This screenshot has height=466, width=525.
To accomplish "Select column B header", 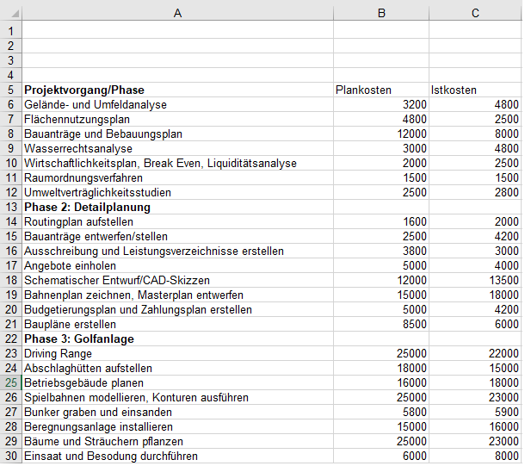I will point(380,12).
